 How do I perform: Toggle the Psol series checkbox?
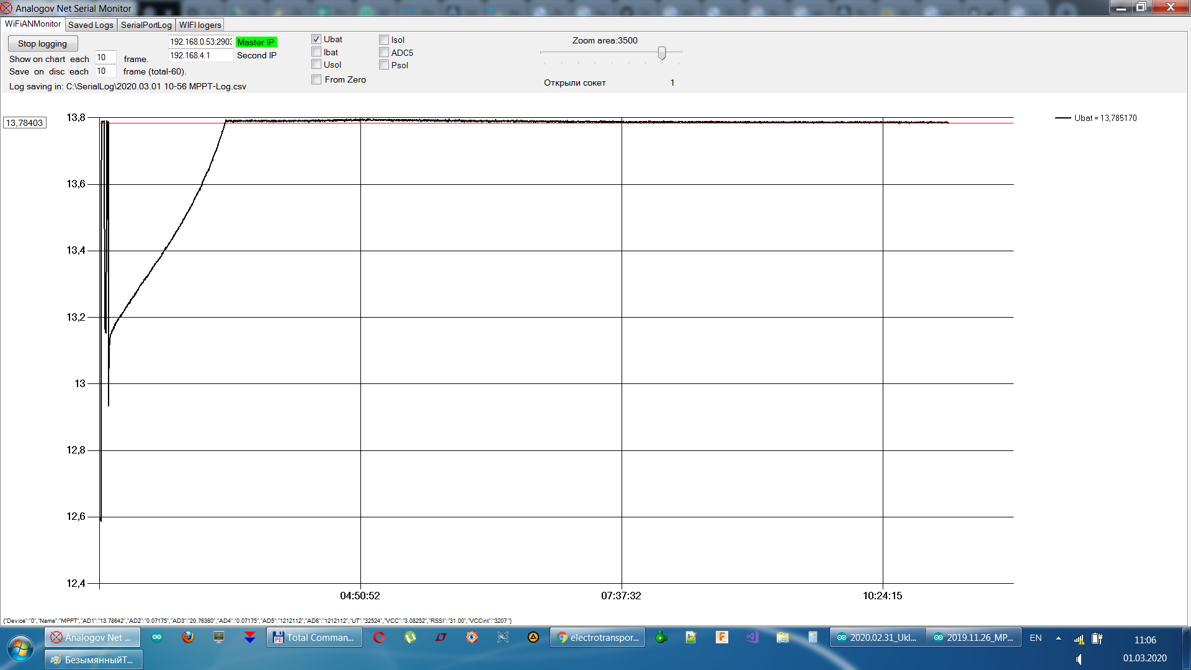tap(384, 65)
